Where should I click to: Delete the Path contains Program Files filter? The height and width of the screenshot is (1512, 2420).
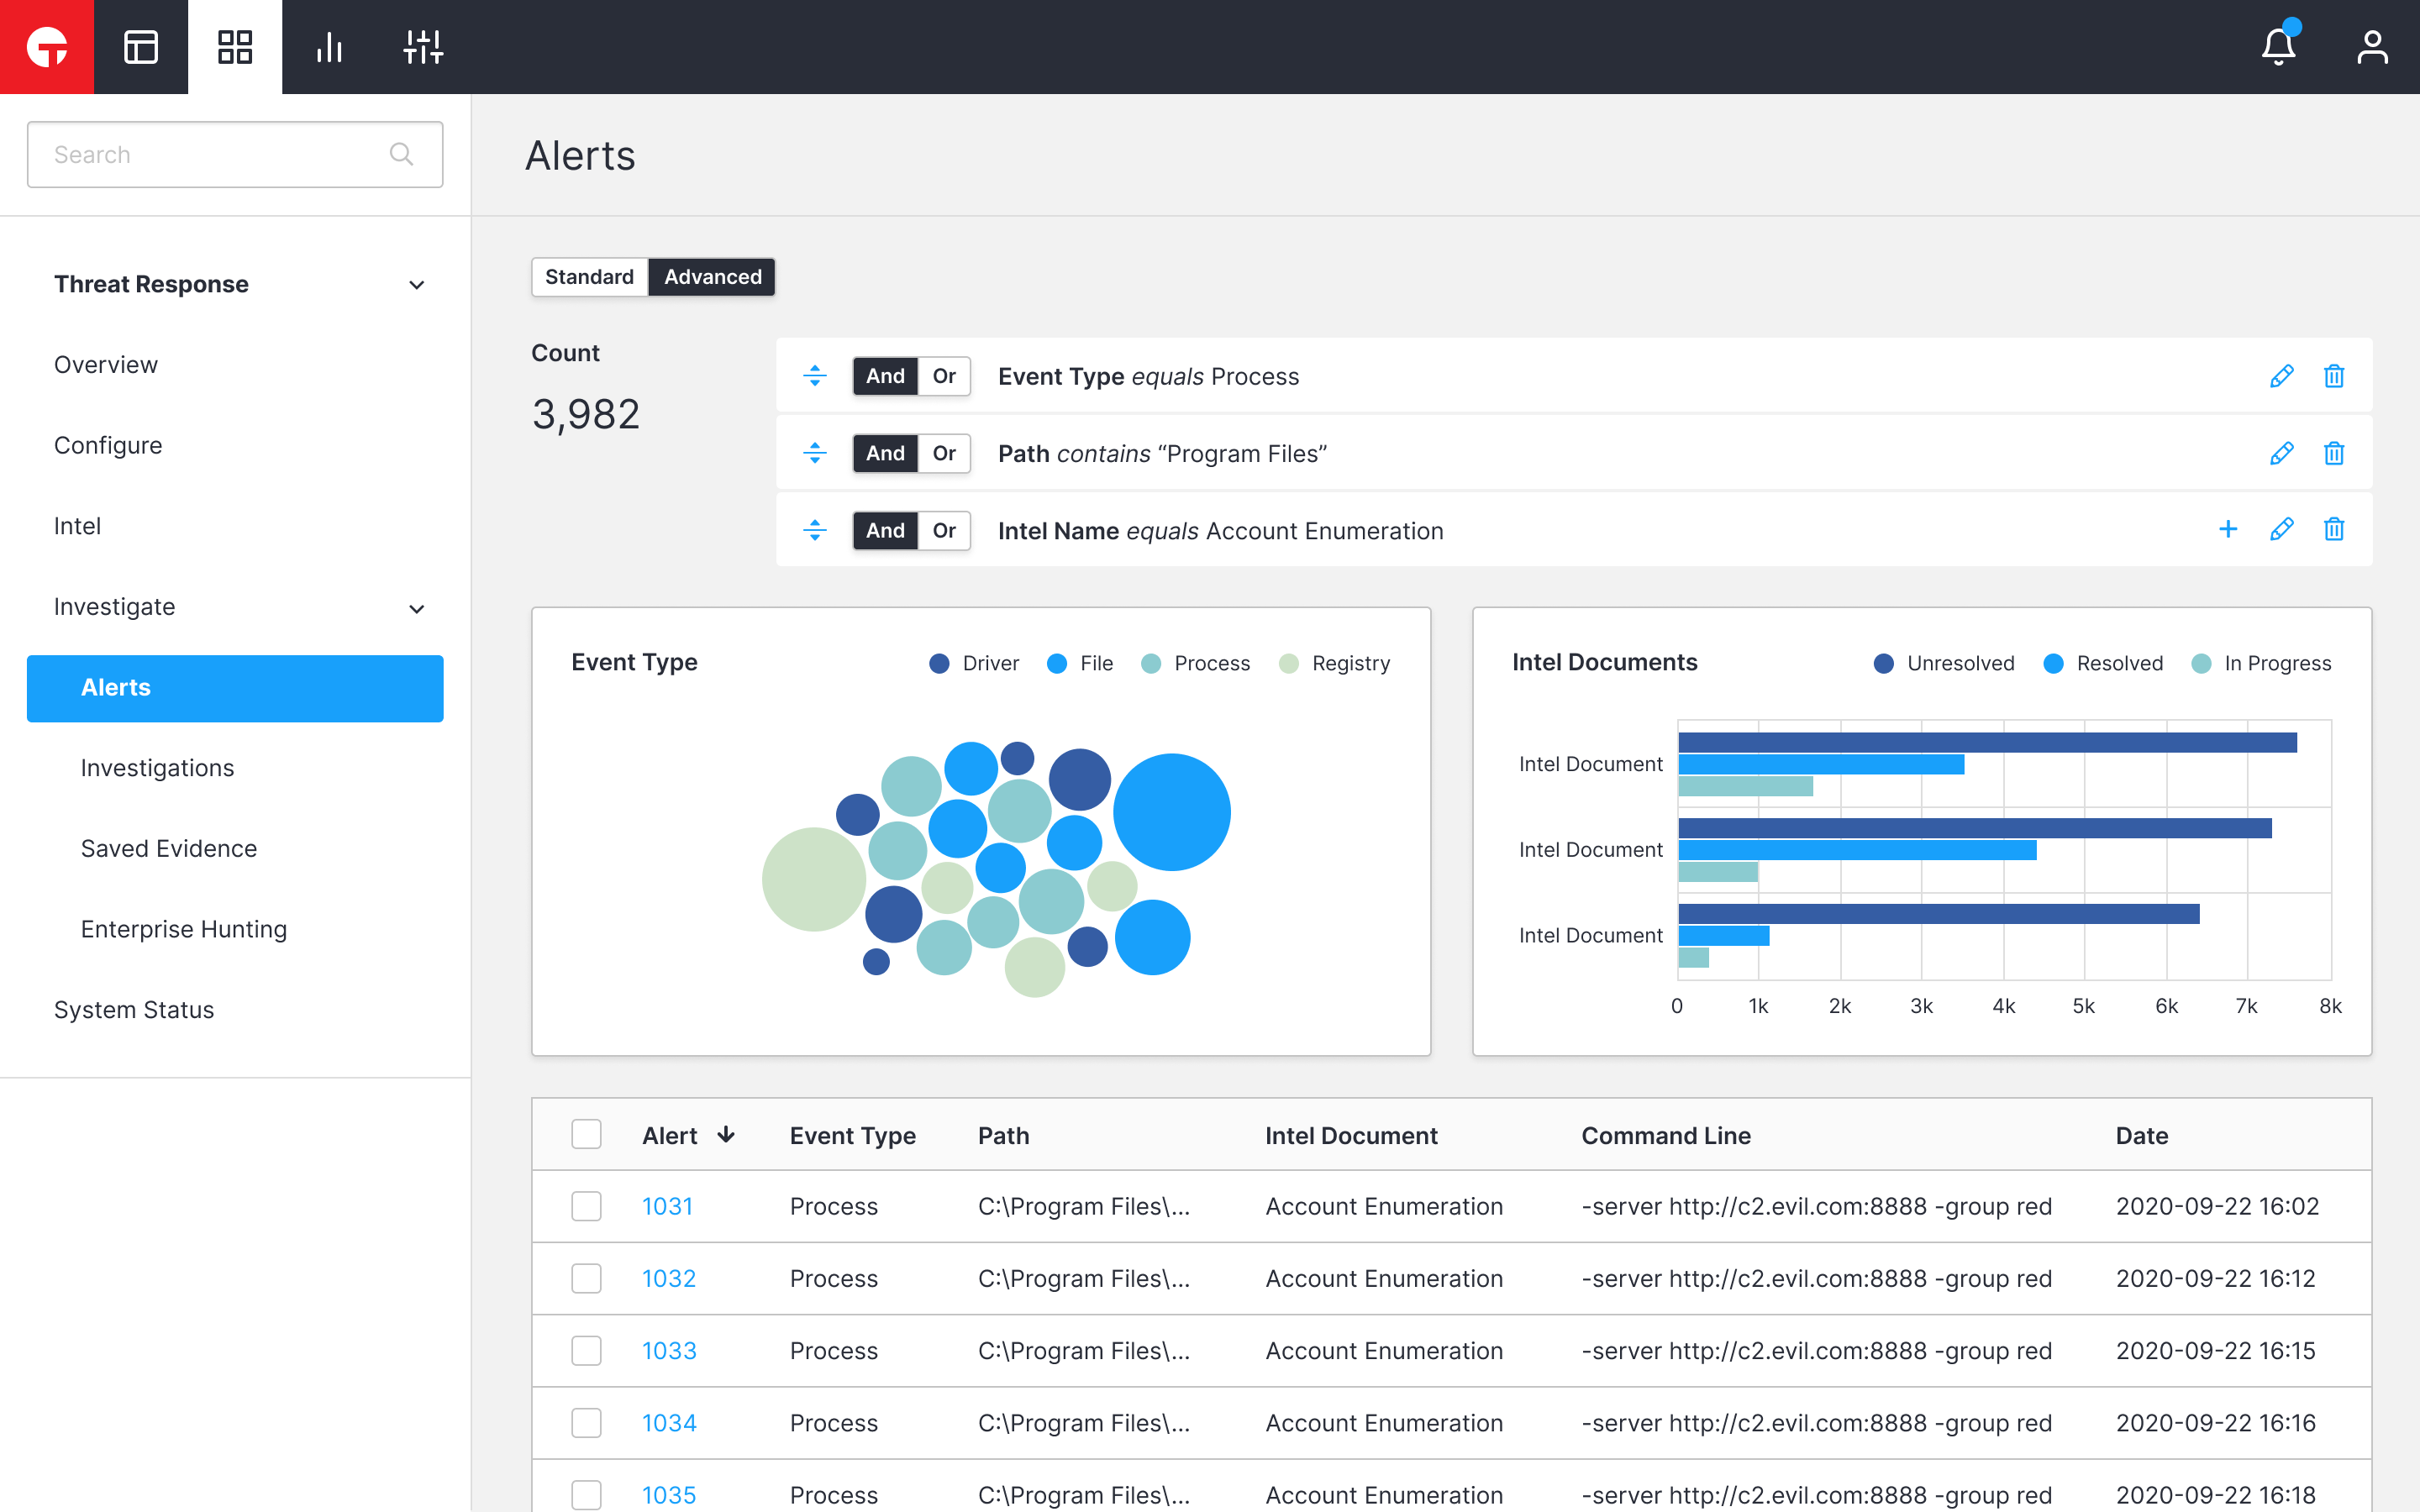coord(2334,453)
